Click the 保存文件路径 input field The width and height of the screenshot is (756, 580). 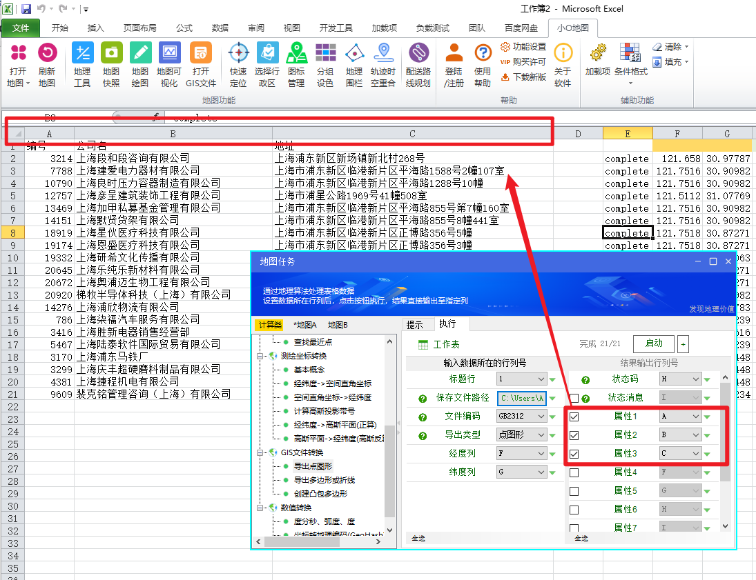click(522, 398)
